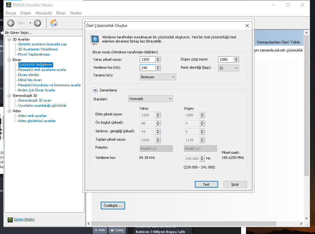Click the Yenileme hızı (Hz) field
315x234 pixels.
point(148,68)
